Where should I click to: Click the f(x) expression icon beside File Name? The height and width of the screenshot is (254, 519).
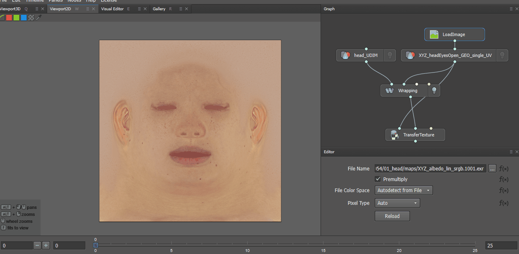[x=503, y=168]
